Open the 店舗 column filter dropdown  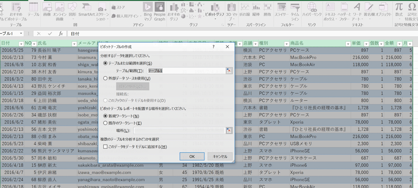tap(256, 44)
